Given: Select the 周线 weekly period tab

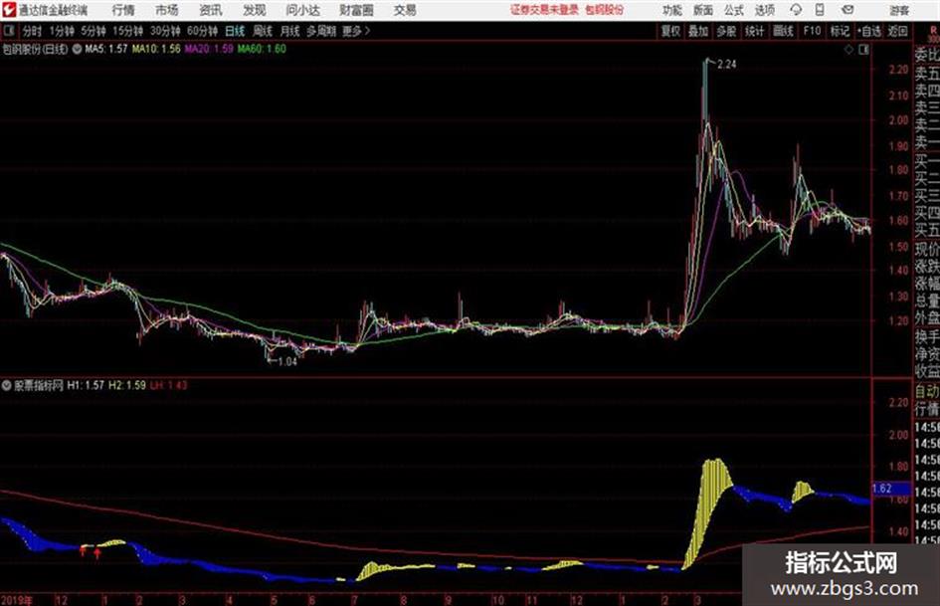Looking at the screenshot, I should (263, 31).
